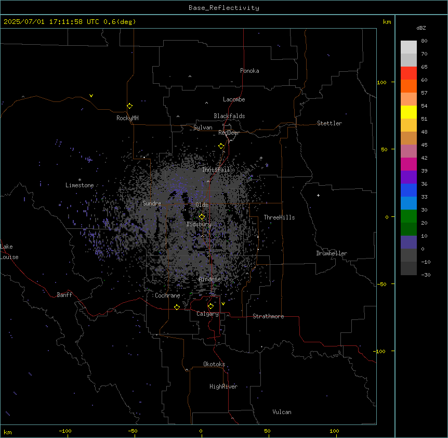Select the yellow diamond marker above Calgary label
Screen dimensions: 448x438
210,306
